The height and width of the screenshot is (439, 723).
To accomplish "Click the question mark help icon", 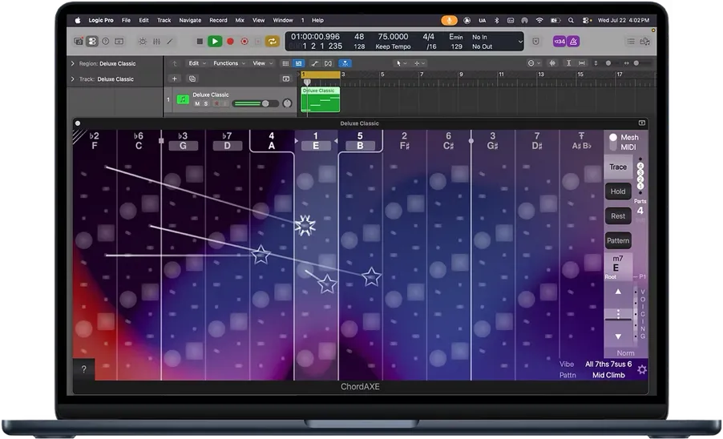I will [x=84, y=369].
